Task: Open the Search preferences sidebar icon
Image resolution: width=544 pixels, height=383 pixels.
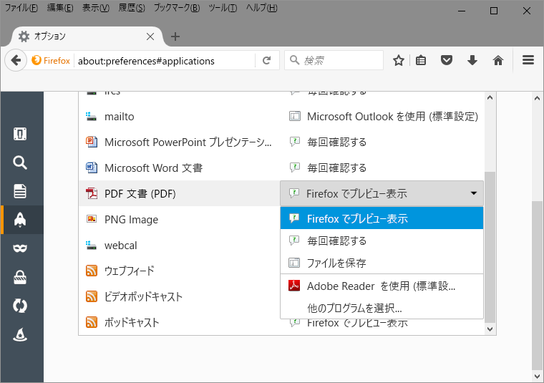Action: tap(20, 163)
